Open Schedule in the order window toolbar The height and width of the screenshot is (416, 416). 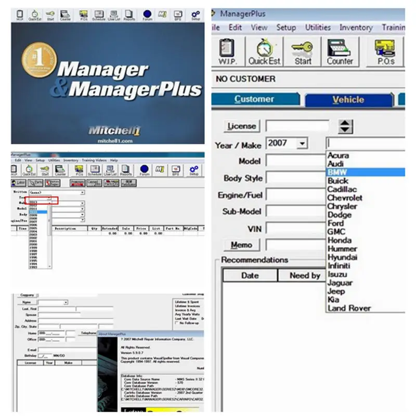click(95, 171)
